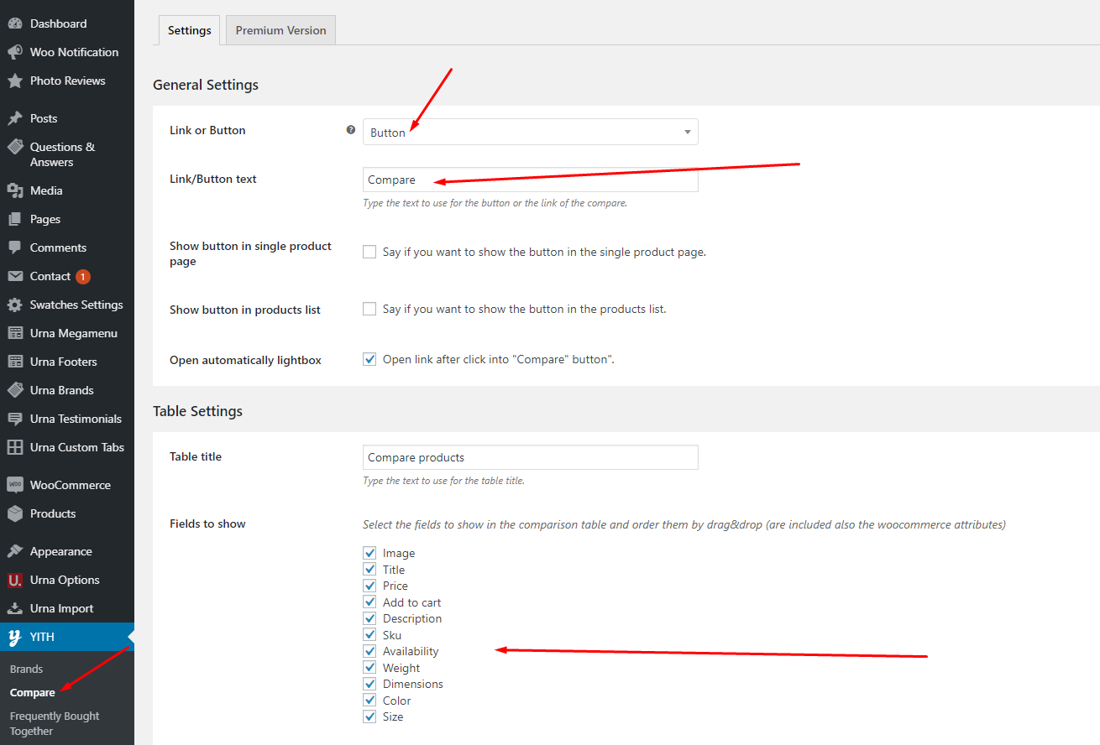Viewport: 1100px width, 745px height.
Task: Click the Urna Megamenu icon
Action: coord(15,333)
